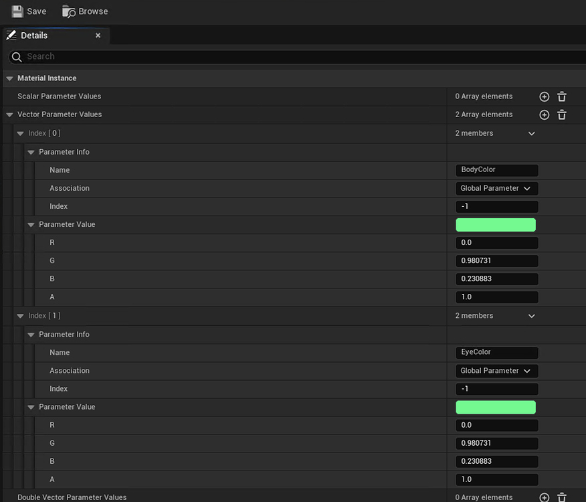This screenshot has height=502, width=586.
Task: Collapse the Index [1] entry
Action: [20, 315]
